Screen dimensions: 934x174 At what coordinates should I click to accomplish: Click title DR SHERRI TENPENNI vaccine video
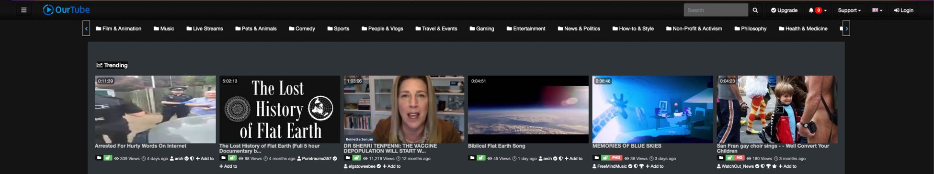pos(390,148)
